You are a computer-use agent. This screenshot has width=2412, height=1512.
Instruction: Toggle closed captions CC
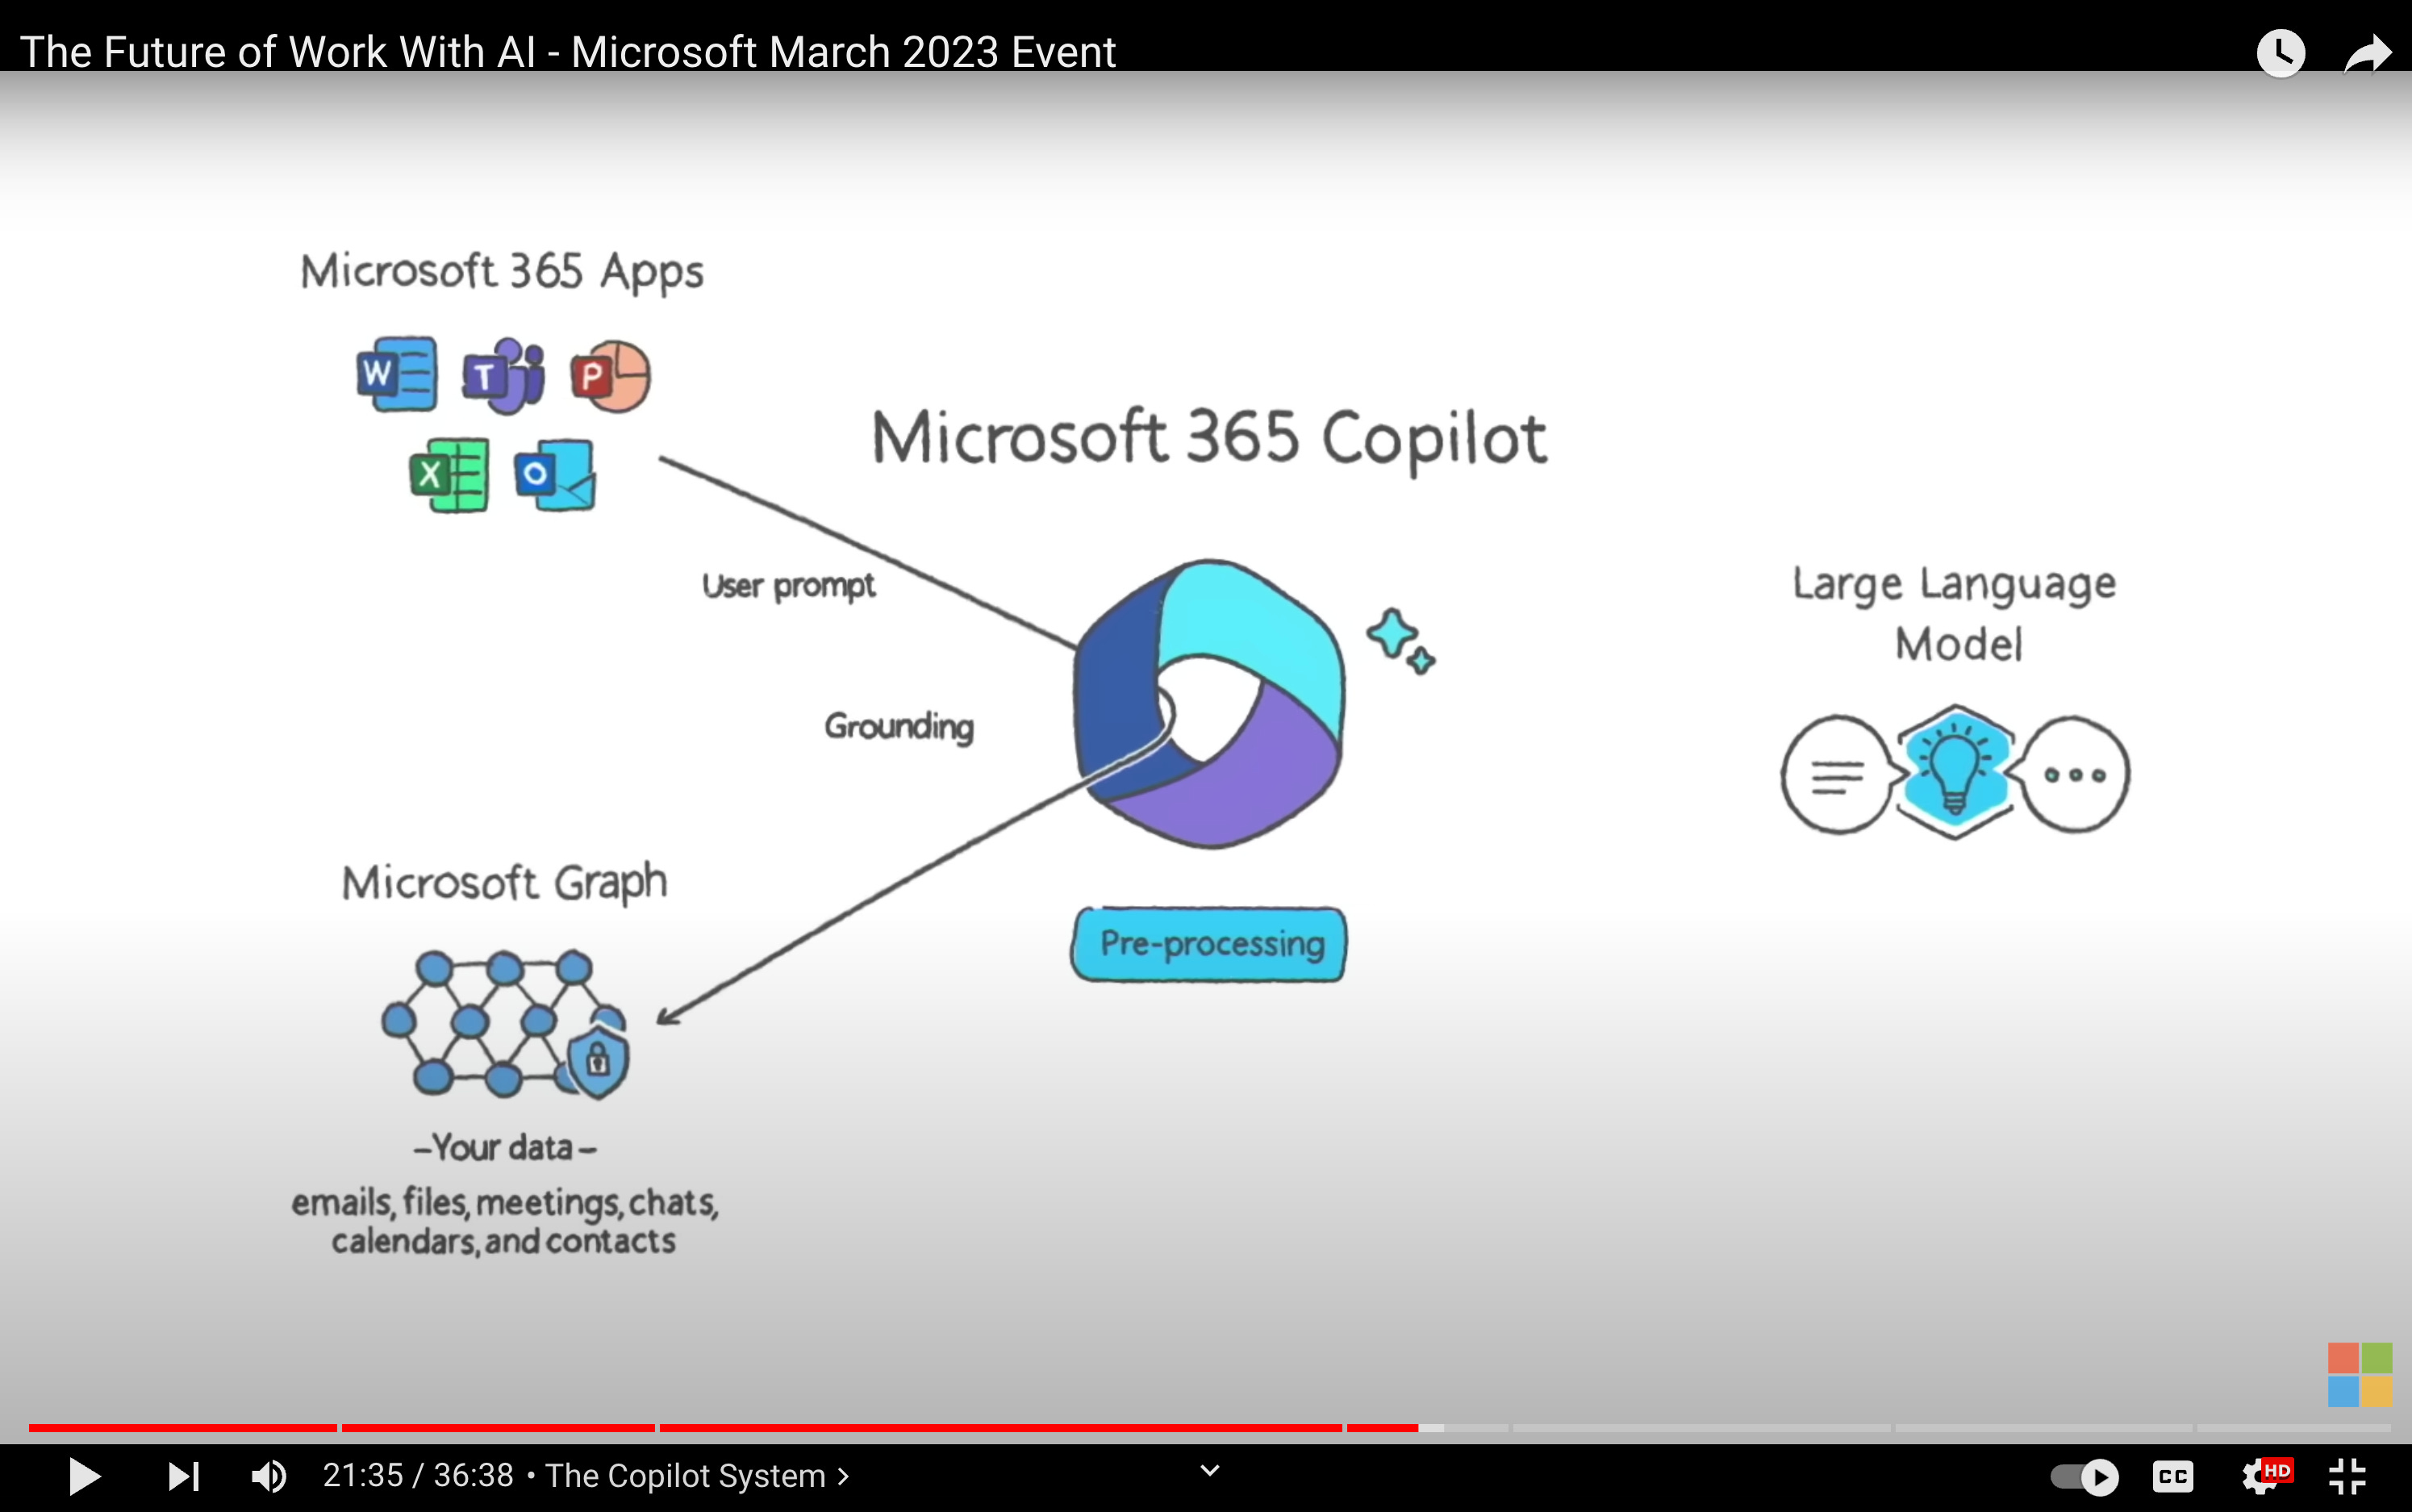[x=2173, y=1477]
